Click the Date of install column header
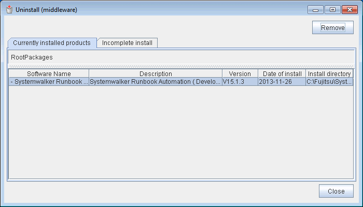This screenshot has width=363, height=207. click(x=282, y=73)
